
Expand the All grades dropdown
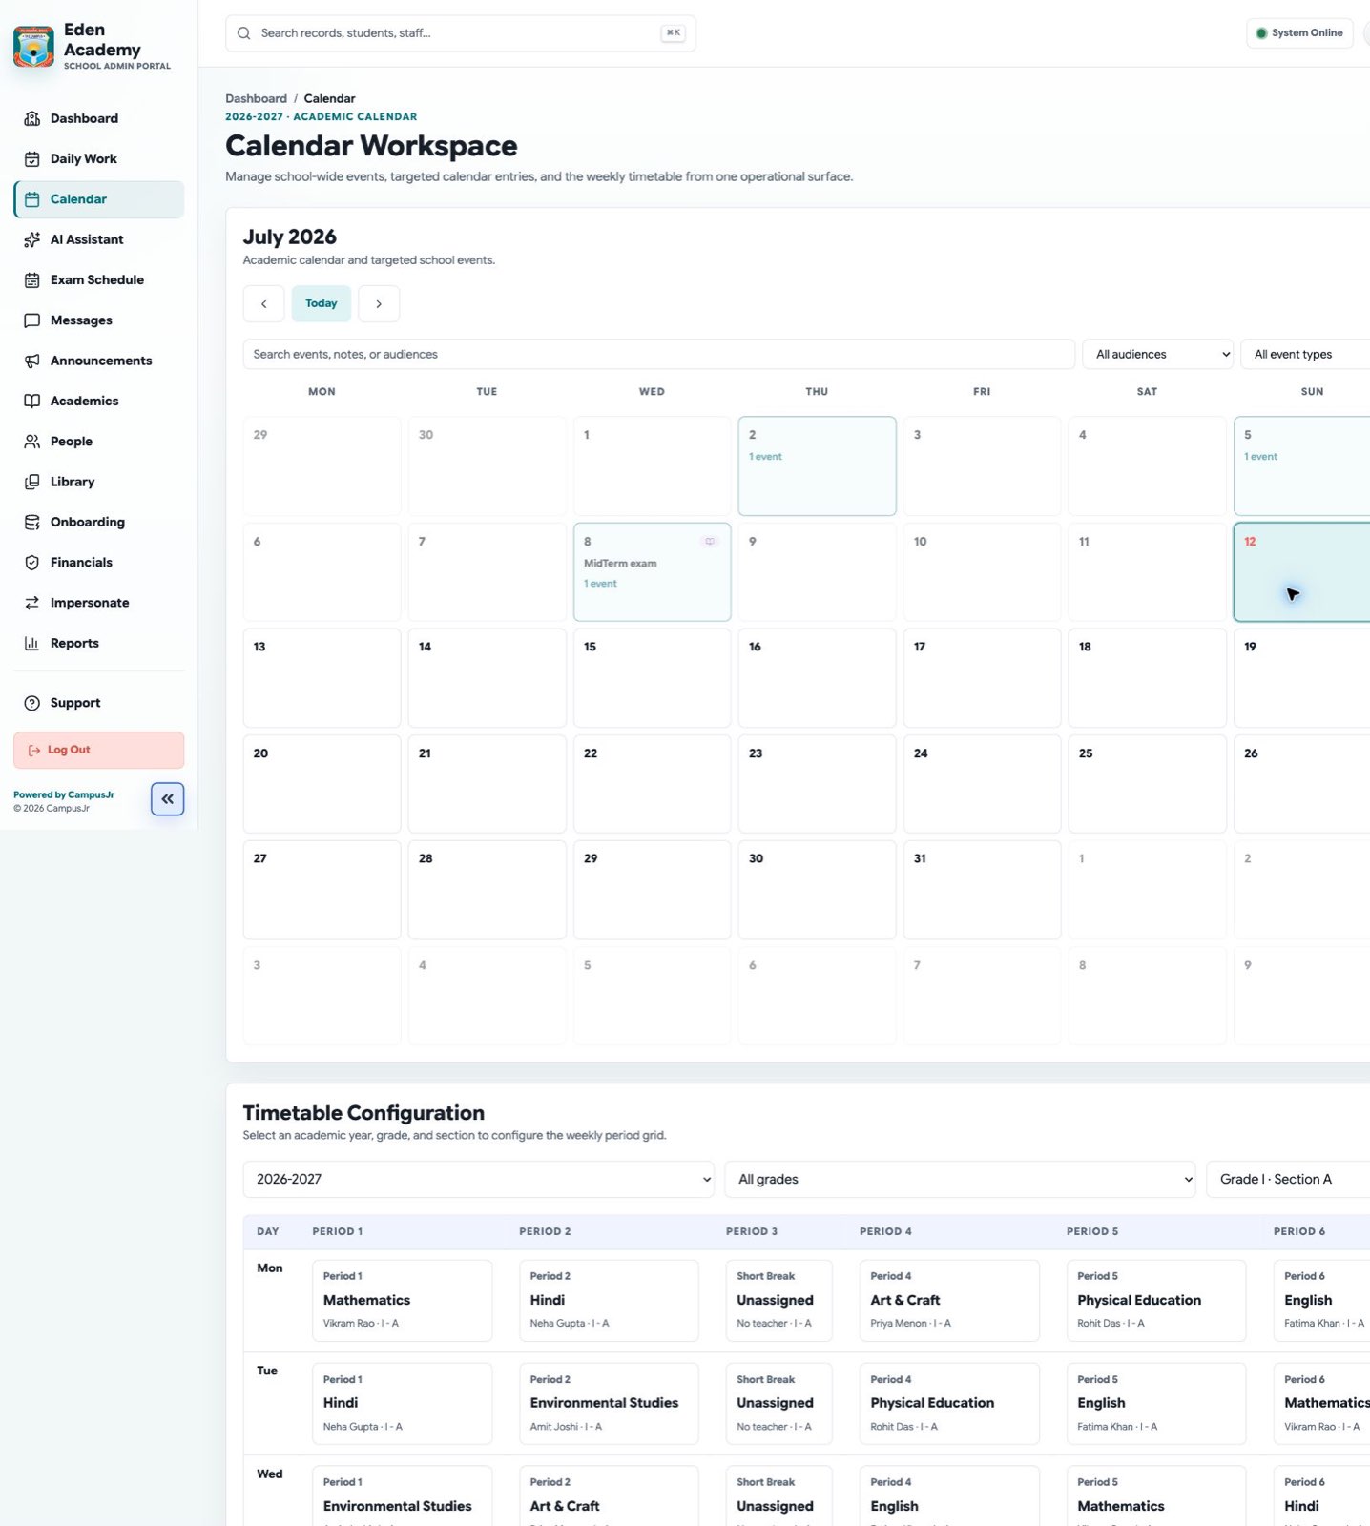(x=961, y=1180)
